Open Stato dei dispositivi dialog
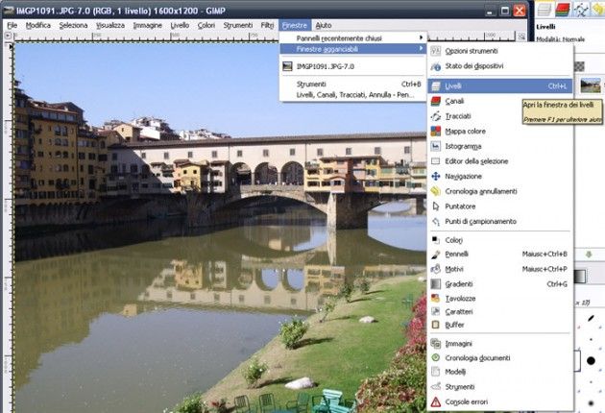 click(x=500, y=66)
